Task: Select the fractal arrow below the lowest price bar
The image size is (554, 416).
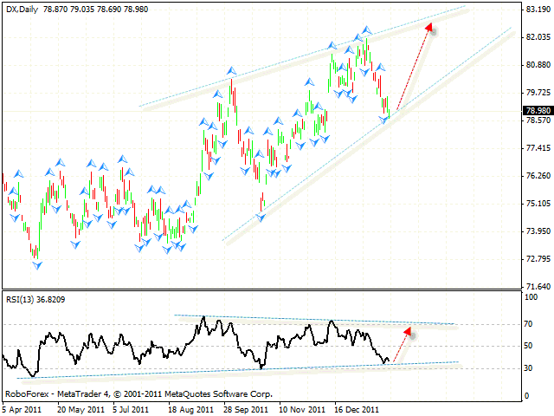Action: pyautogui.click(x=36, y=264)
